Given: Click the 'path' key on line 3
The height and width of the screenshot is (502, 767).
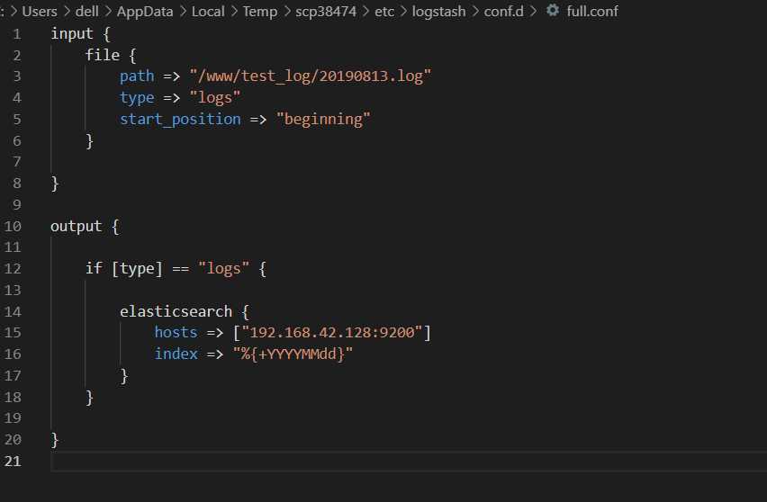Looking at the screenshot, I should 137,76.
